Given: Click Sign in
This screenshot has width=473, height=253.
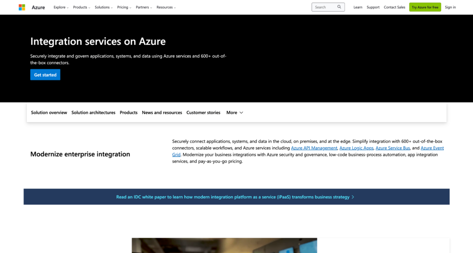Looking at the screenshot, I should pyautogui.click(x=450, y=7).
